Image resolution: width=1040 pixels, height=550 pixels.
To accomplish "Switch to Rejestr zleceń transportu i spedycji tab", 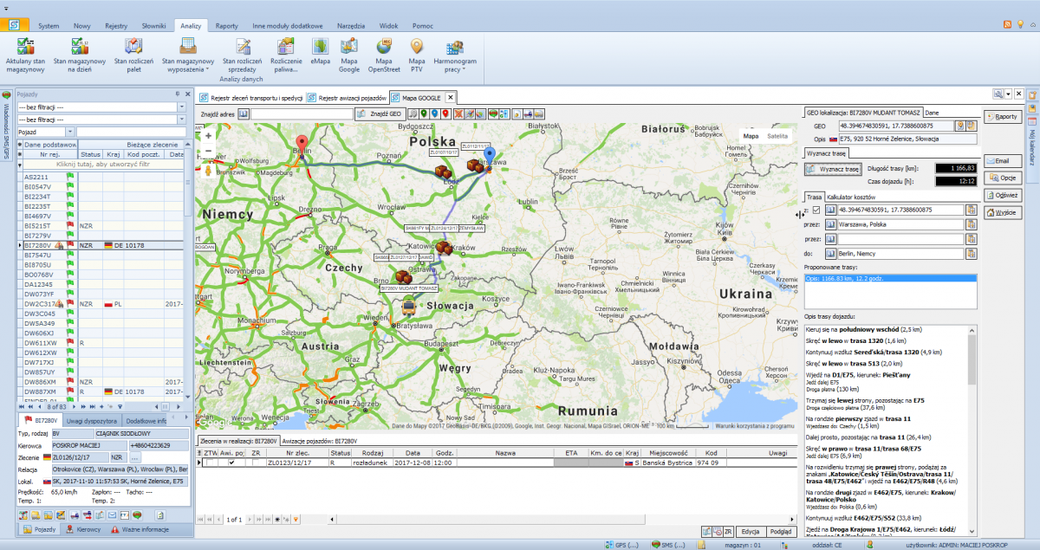I will point(251,98).
